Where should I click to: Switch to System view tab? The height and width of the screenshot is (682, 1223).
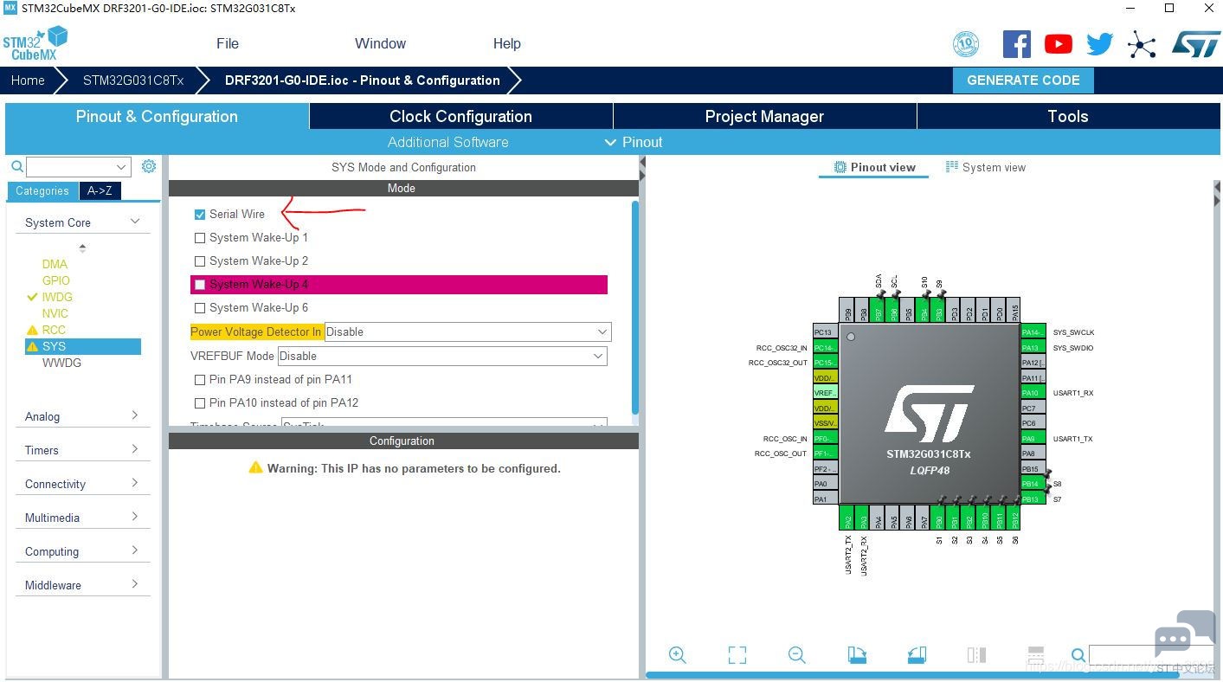tap(986, 168)
